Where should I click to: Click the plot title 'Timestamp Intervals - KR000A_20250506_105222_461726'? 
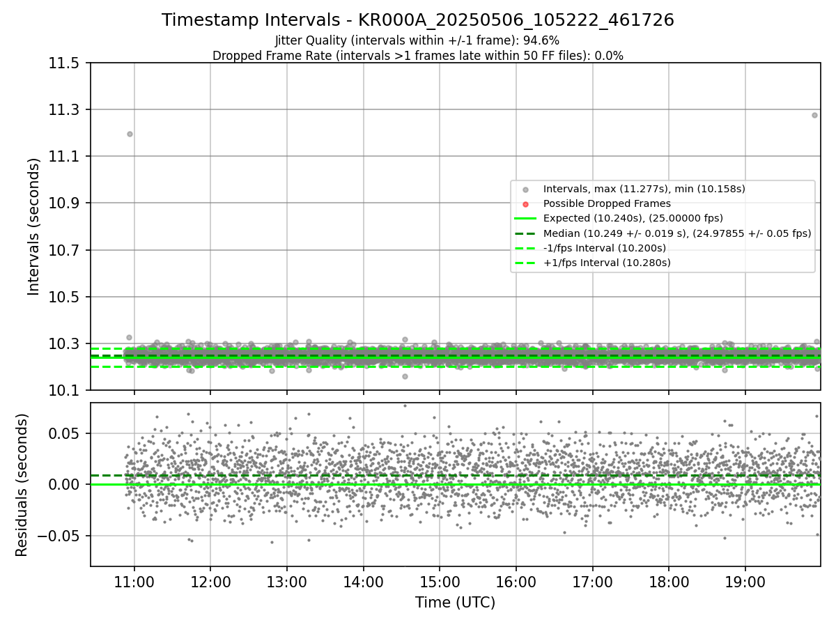coord(418,20)
